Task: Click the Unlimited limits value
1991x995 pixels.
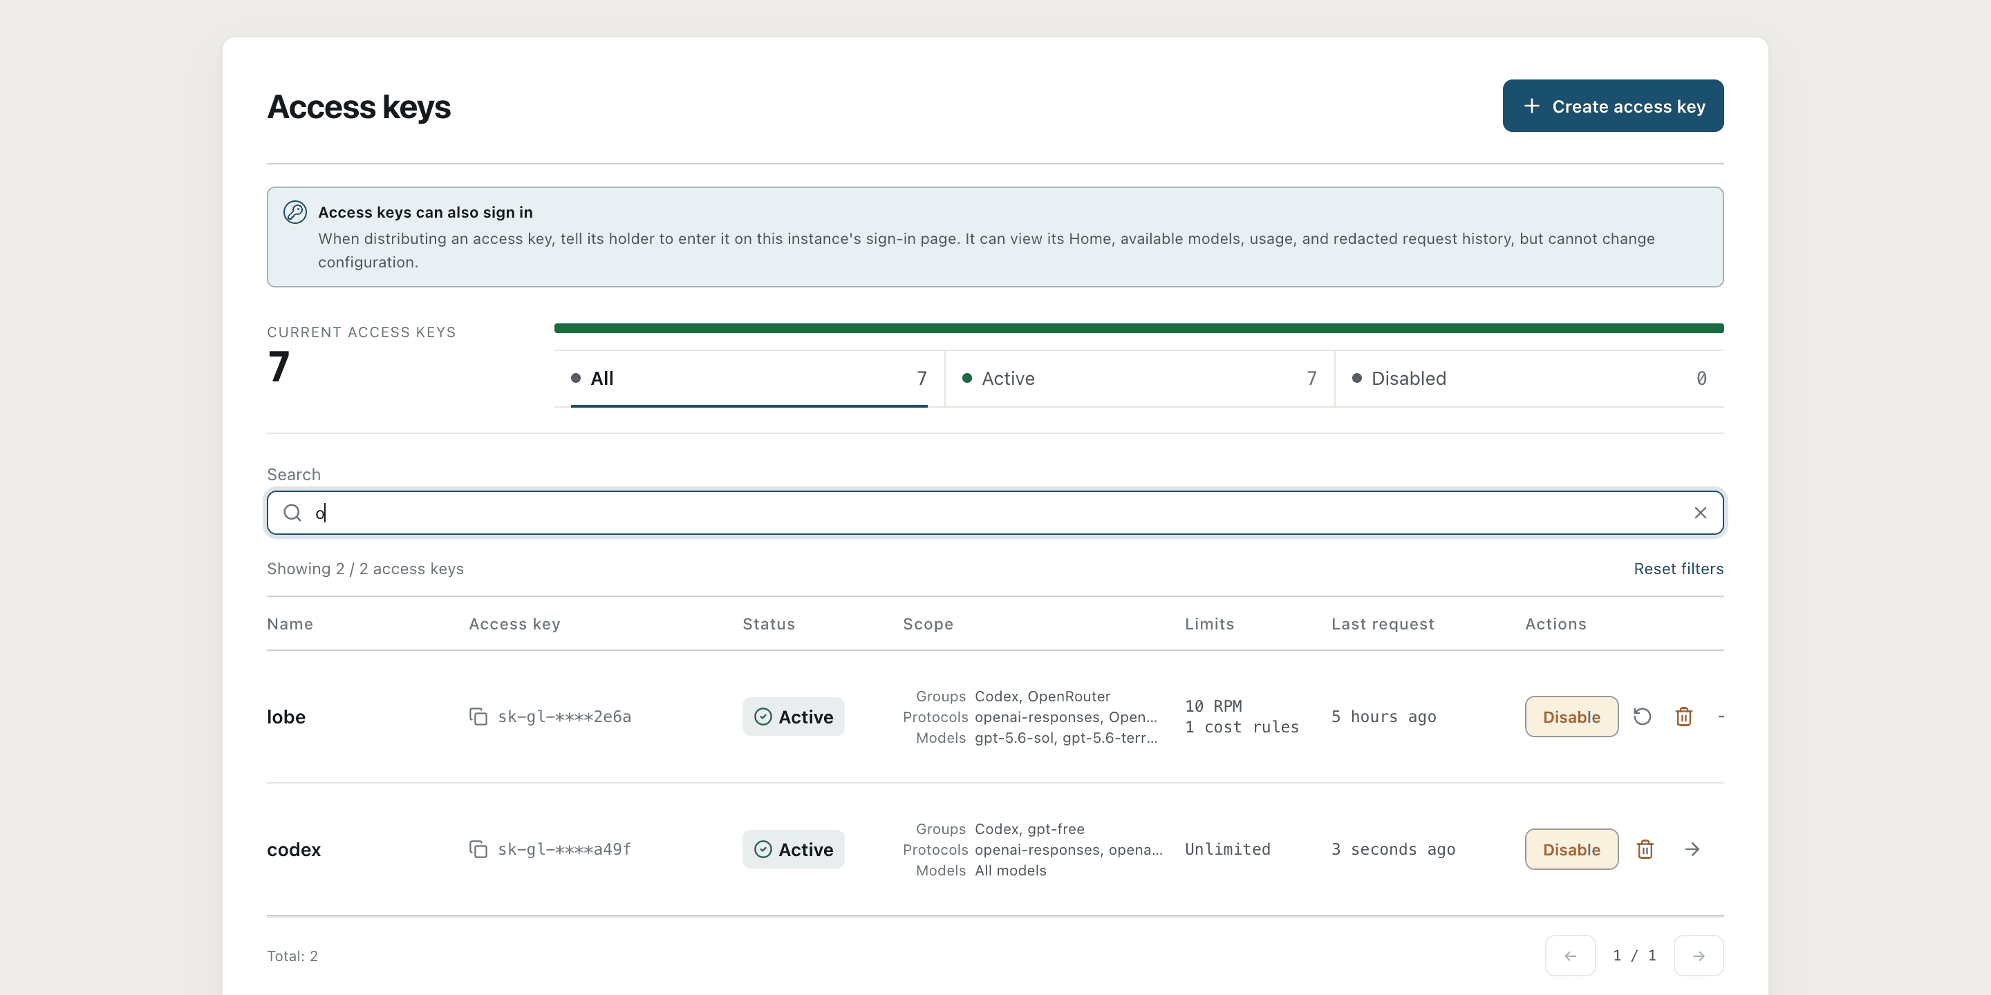Action: pyautogui.click(x=1227, y=850)
